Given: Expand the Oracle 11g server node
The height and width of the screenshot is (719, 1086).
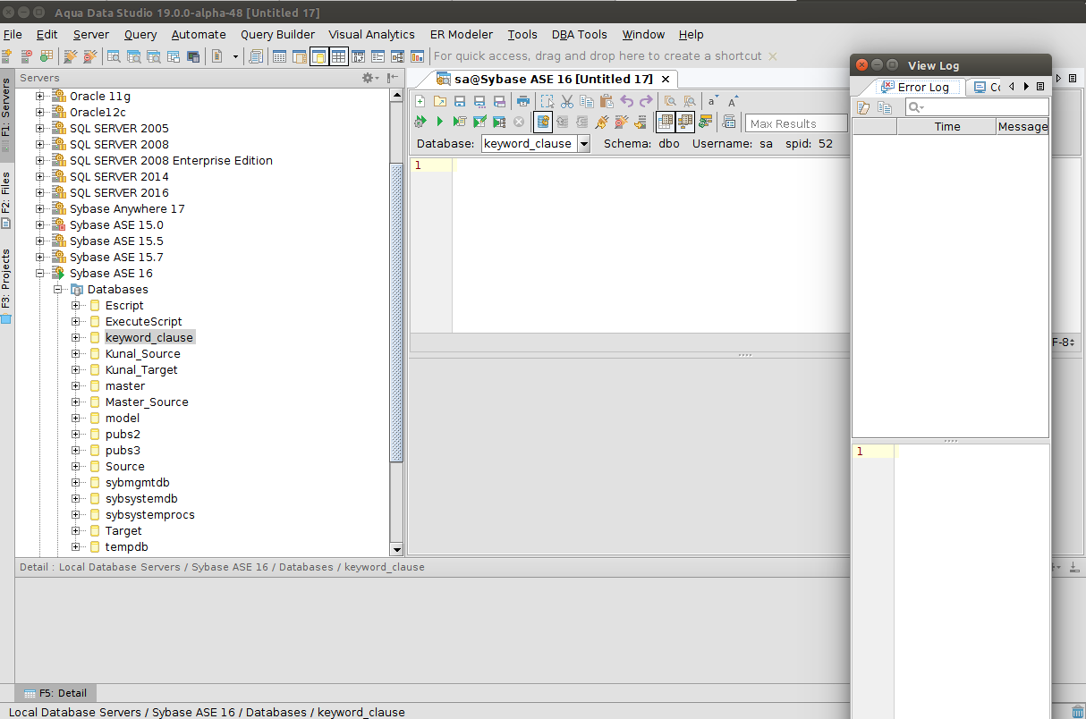Looking at the screenshot, I should 39,96.
